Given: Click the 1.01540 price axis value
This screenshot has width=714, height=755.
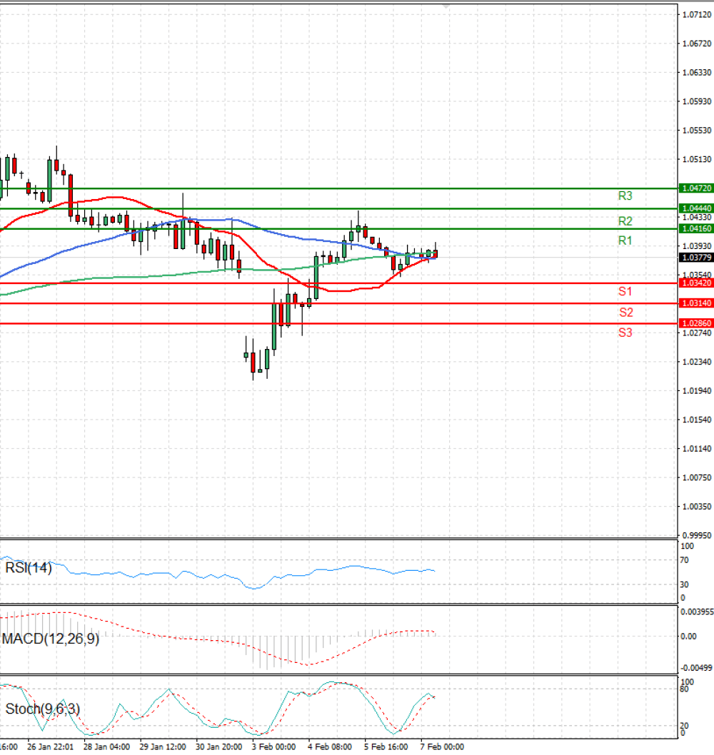Looking at the screenshot, I should (x=697, y=420).
